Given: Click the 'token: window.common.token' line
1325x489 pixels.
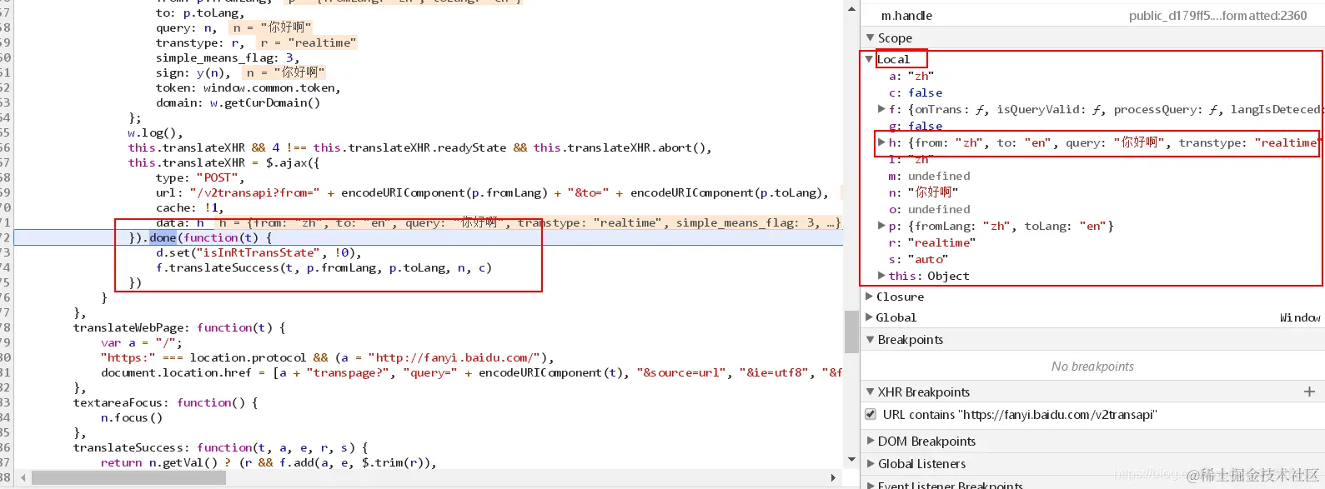Looking at the screenshot, I should click(x=248, y=87).
